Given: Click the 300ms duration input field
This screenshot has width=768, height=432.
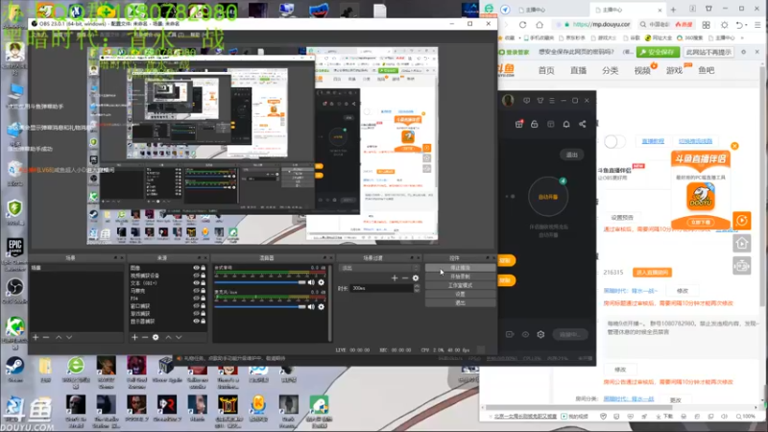Looking at the screenshot, I should pyautogui.click(x=382, y=289).
